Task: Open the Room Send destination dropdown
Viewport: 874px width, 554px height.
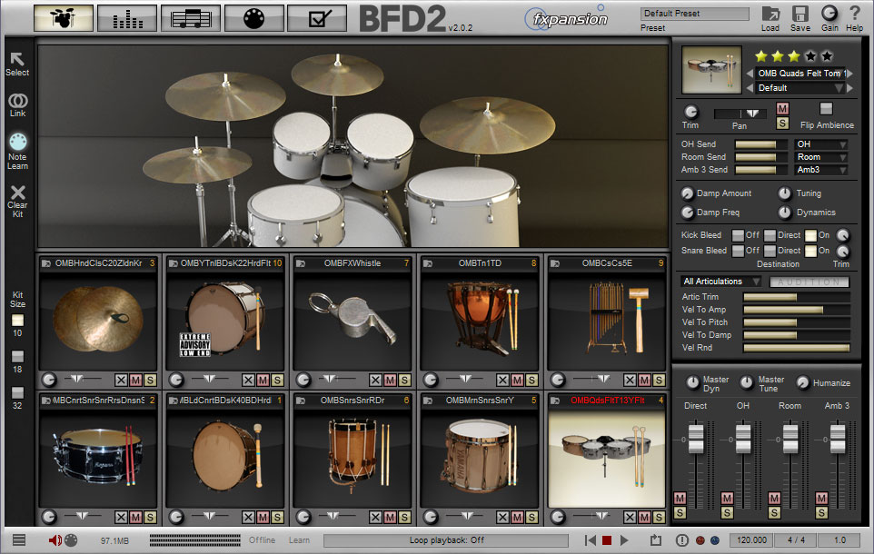Action: coord(820,157)
